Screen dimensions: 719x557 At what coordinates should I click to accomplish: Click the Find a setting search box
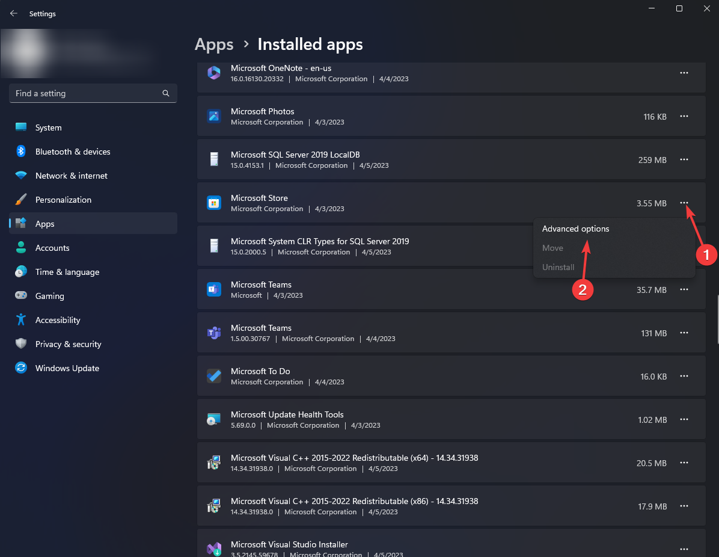pos(87,94)
